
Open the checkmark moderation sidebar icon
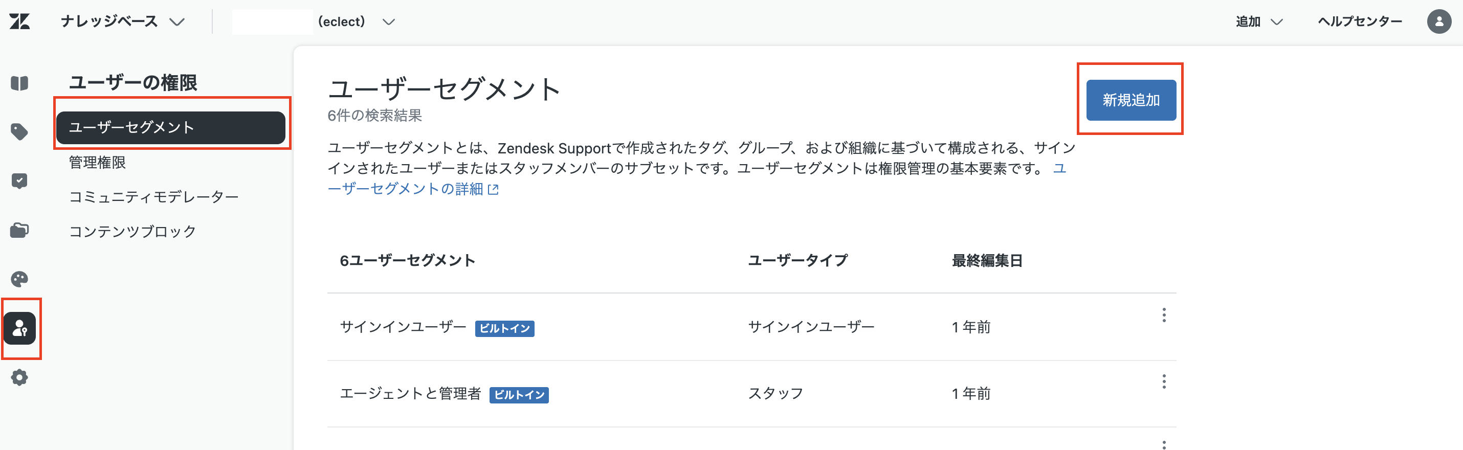tap(19, 181)
